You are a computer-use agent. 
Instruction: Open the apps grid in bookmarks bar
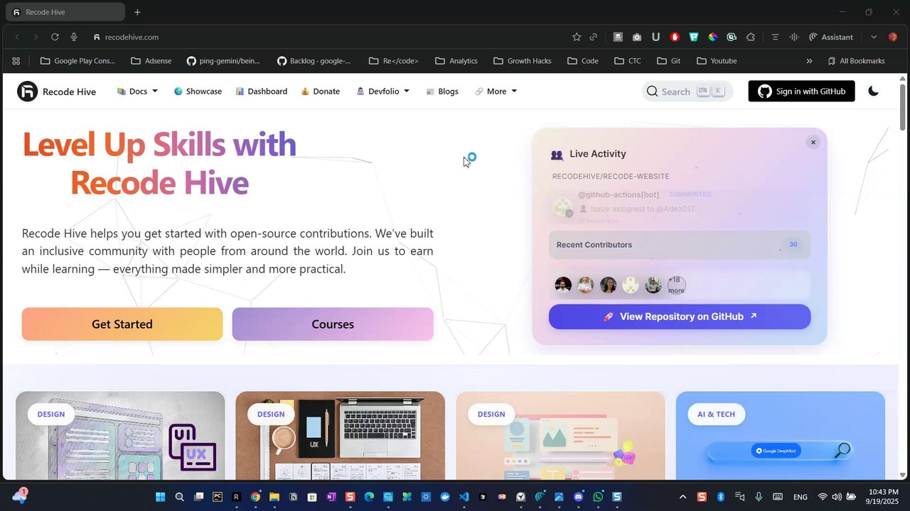pyautogui.click(x=16, y=61)
